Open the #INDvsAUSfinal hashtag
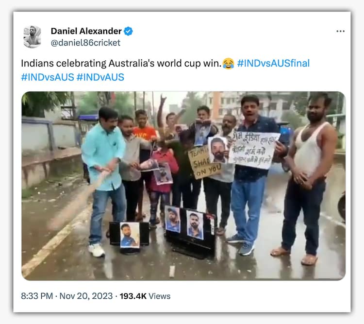Image resolution: width=364 pixels, height=324 pixels. [273, 63]
